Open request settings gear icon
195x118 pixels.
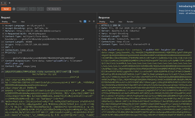[14, 9]
